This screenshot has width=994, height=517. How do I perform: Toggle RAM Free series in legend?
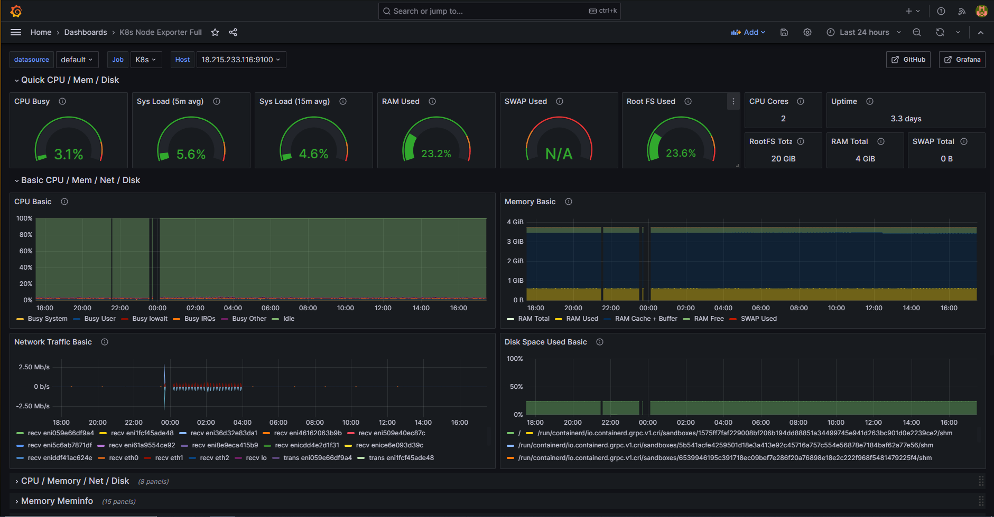(709, 319)
